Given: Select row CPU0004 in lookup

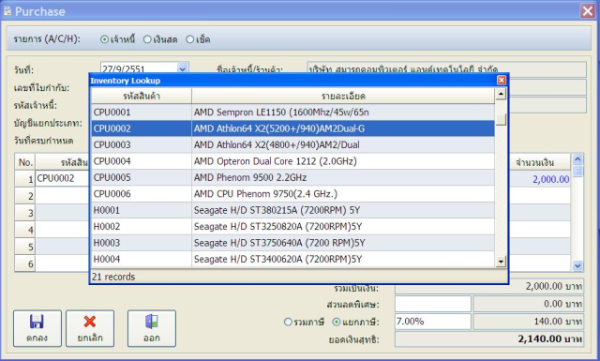Looking at the screenshot, I should coord(293,161).
